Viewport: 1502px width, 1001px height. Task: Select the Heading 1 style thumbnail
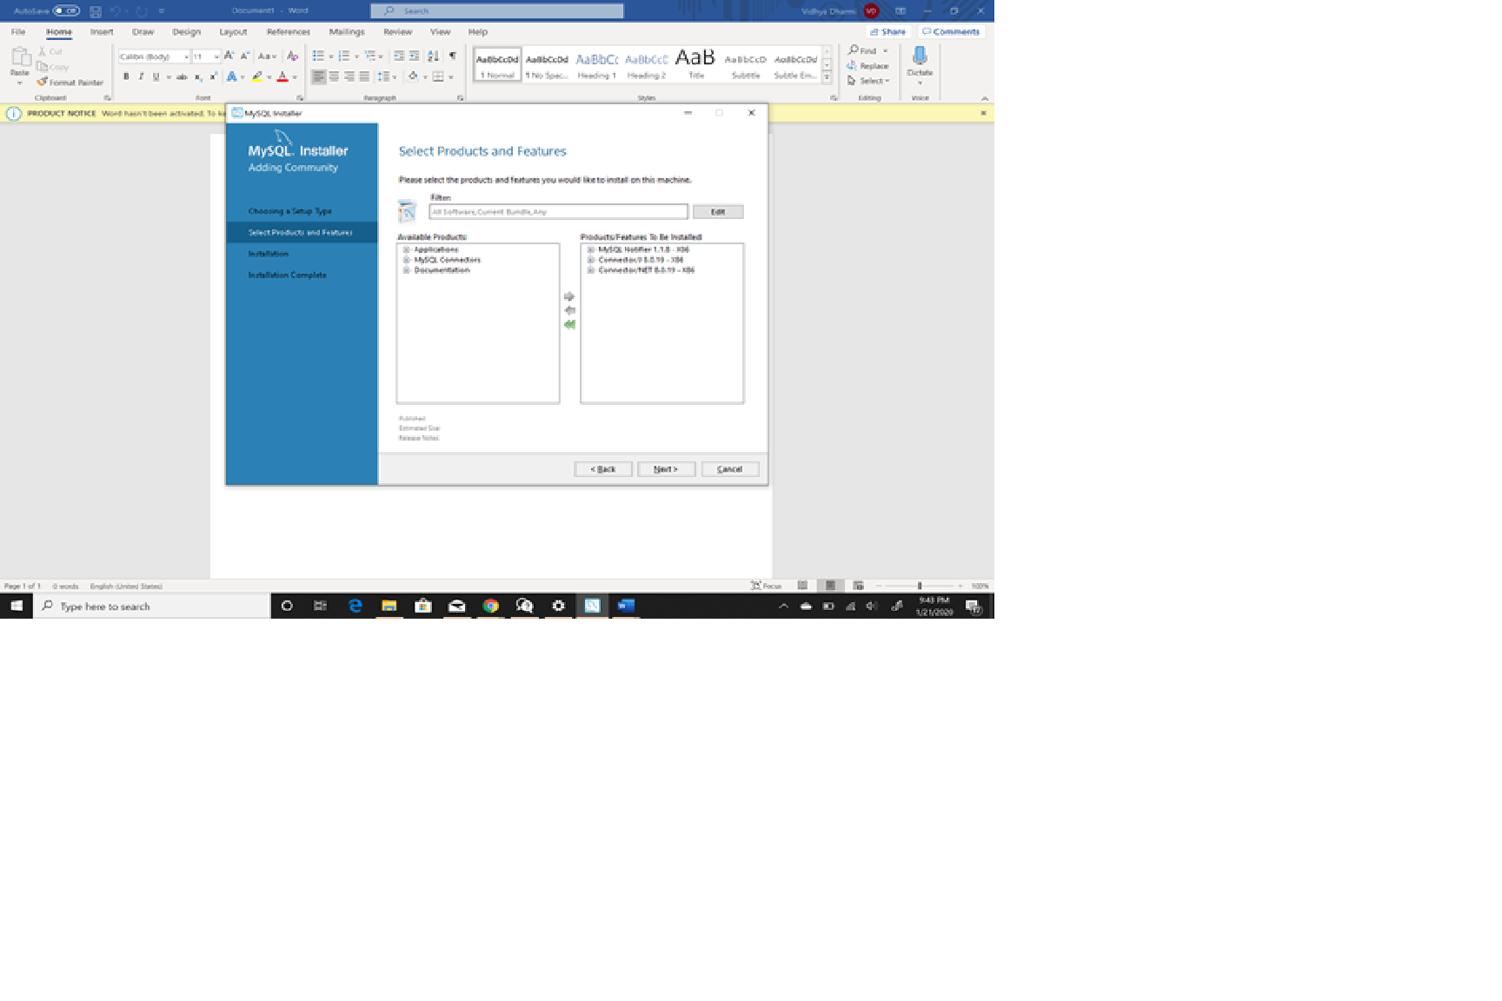596,64
